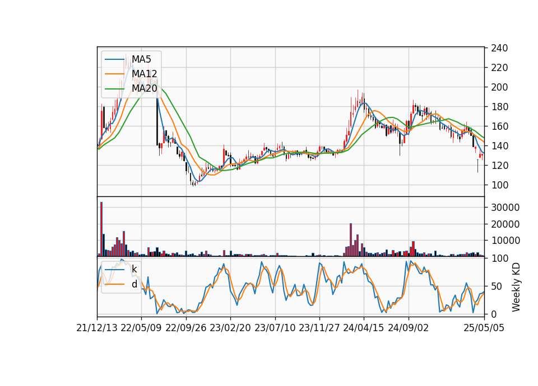The image size is (538, 386).
Task: Click the 20000 volume axis label
Action: (x=505, y=224)
